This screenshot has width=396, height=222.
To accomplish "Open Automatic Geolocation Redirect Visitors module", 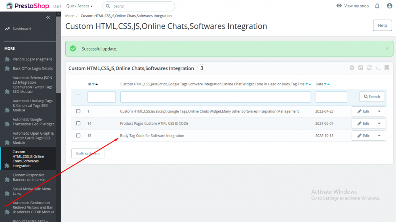I will pos(33,207).
